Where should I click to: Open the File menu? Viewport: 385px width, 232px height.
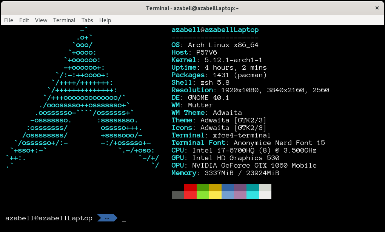click(x=8, y=20)
